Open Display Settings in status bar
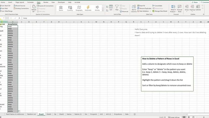Image resolution: width=209 pixels, height=118 pixels. click(x=174, y=117)
